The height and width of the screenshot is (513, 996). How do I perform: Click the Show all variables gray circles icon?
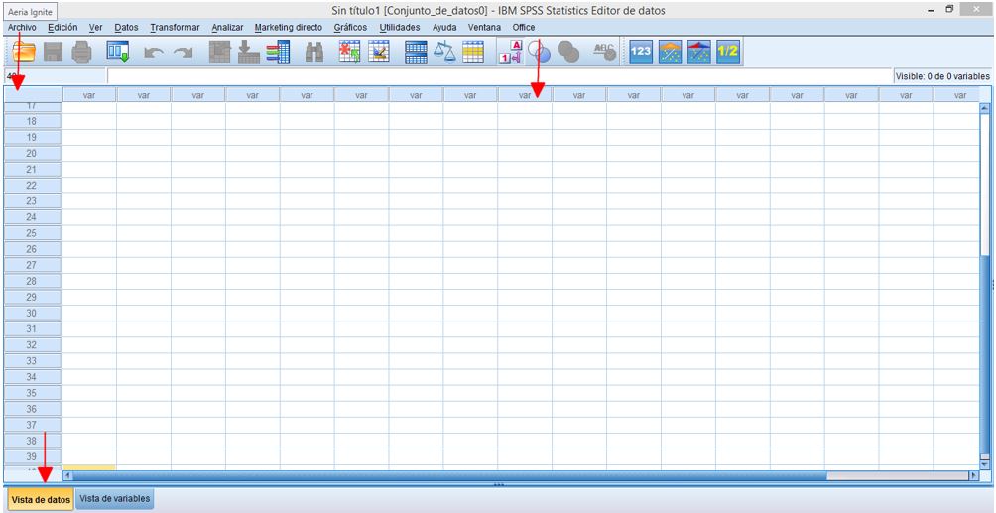pos(567,53)
